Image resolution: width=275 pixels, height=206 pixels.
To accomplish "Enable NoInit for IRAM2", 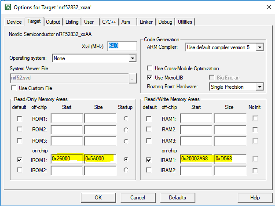I will point(255,170).
